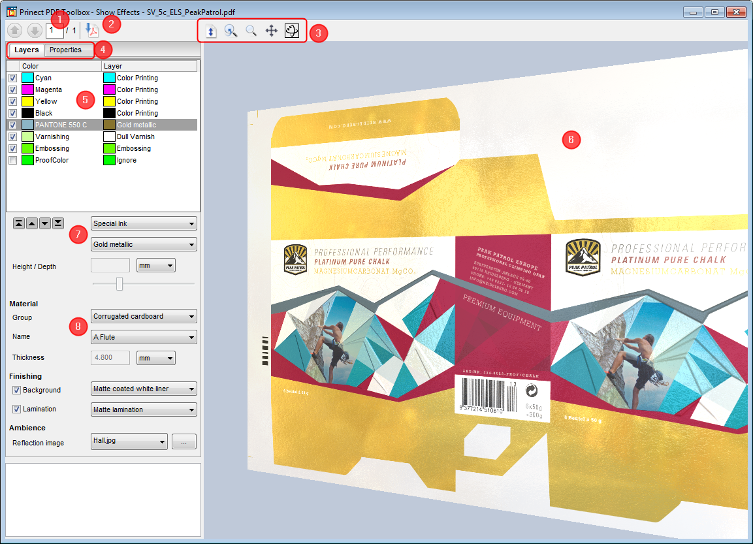
Task: Select the Layers tab
Action: [27, 50]
